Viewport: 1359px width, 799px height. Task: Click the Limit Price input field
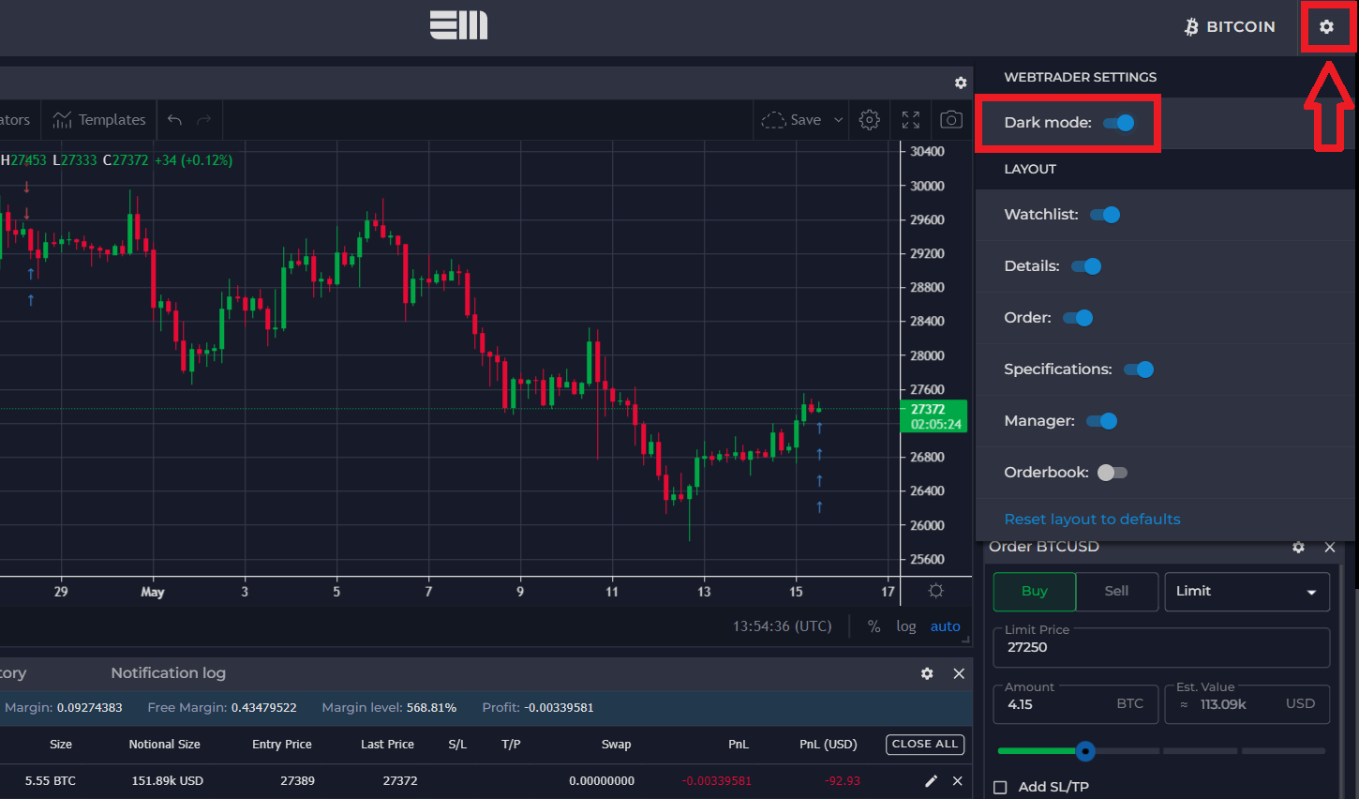tap(1161, 647)
